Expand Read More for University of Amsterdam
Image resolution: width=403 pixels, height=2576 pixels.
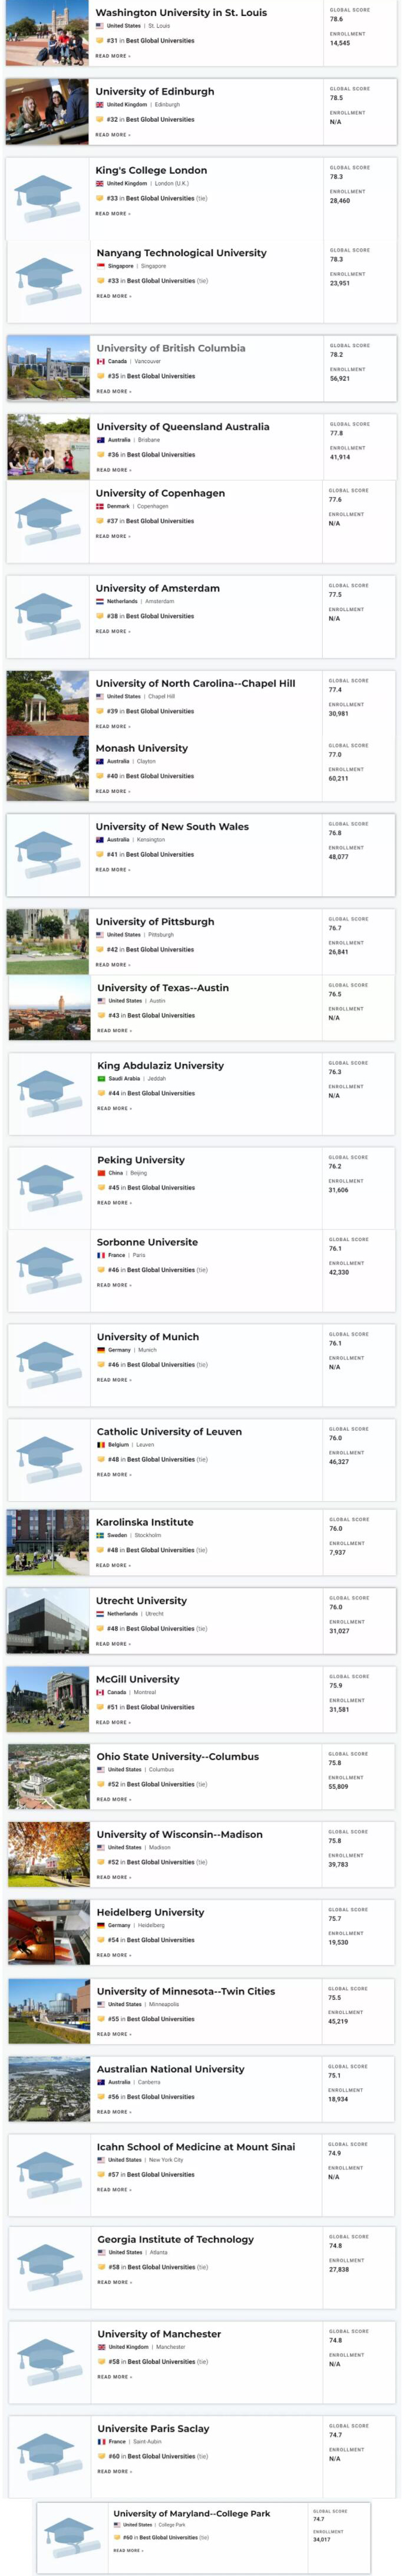click(112, 631)
